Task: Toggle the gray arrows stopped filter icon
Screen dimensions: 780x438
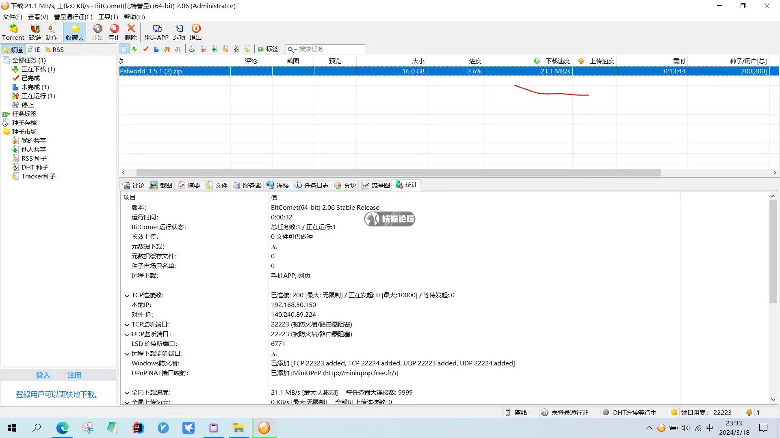Action: (178, 49)
